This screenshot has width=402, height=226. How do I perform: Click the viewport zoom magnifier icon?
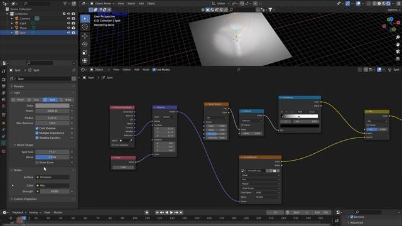pyautogui.click(x=398, y=38)
